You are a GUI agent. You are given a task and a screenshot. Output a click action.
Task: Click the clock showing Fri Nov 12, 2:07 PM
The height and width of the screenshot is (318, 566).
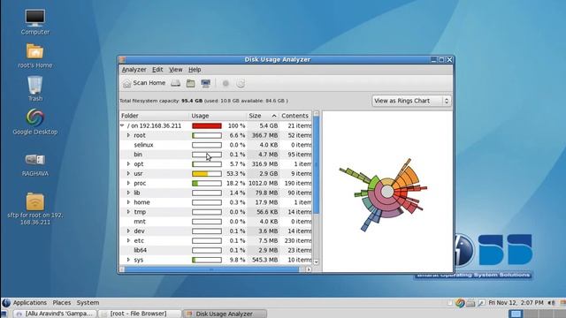coord(516,303)
